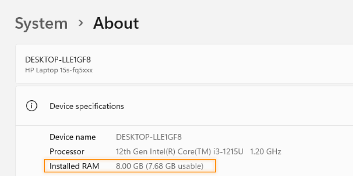The width and height of the screenshot is (353, 176).
Task: Click blank space in Device specifications header row
Action: (x=237, y=106)
